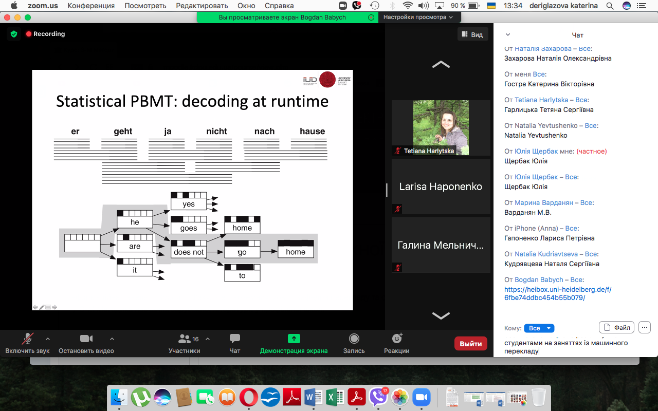Open Microsoft Excel from the Dock
This screenshot has width=658, height=411.
click(x=335, y=397)
